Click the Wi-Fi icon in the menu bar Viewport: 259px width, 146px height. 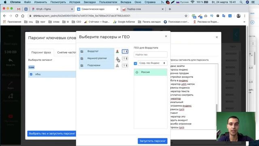tap(192, 2)
